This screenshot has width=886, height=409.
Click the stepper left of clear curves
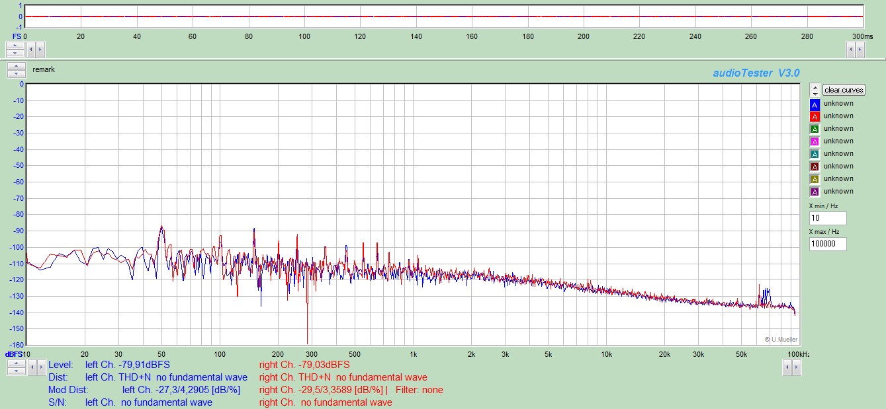click(x=815, y=90)
